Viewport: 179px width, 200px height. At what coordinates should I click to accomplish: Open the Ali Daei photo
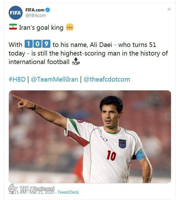point(90,136)
